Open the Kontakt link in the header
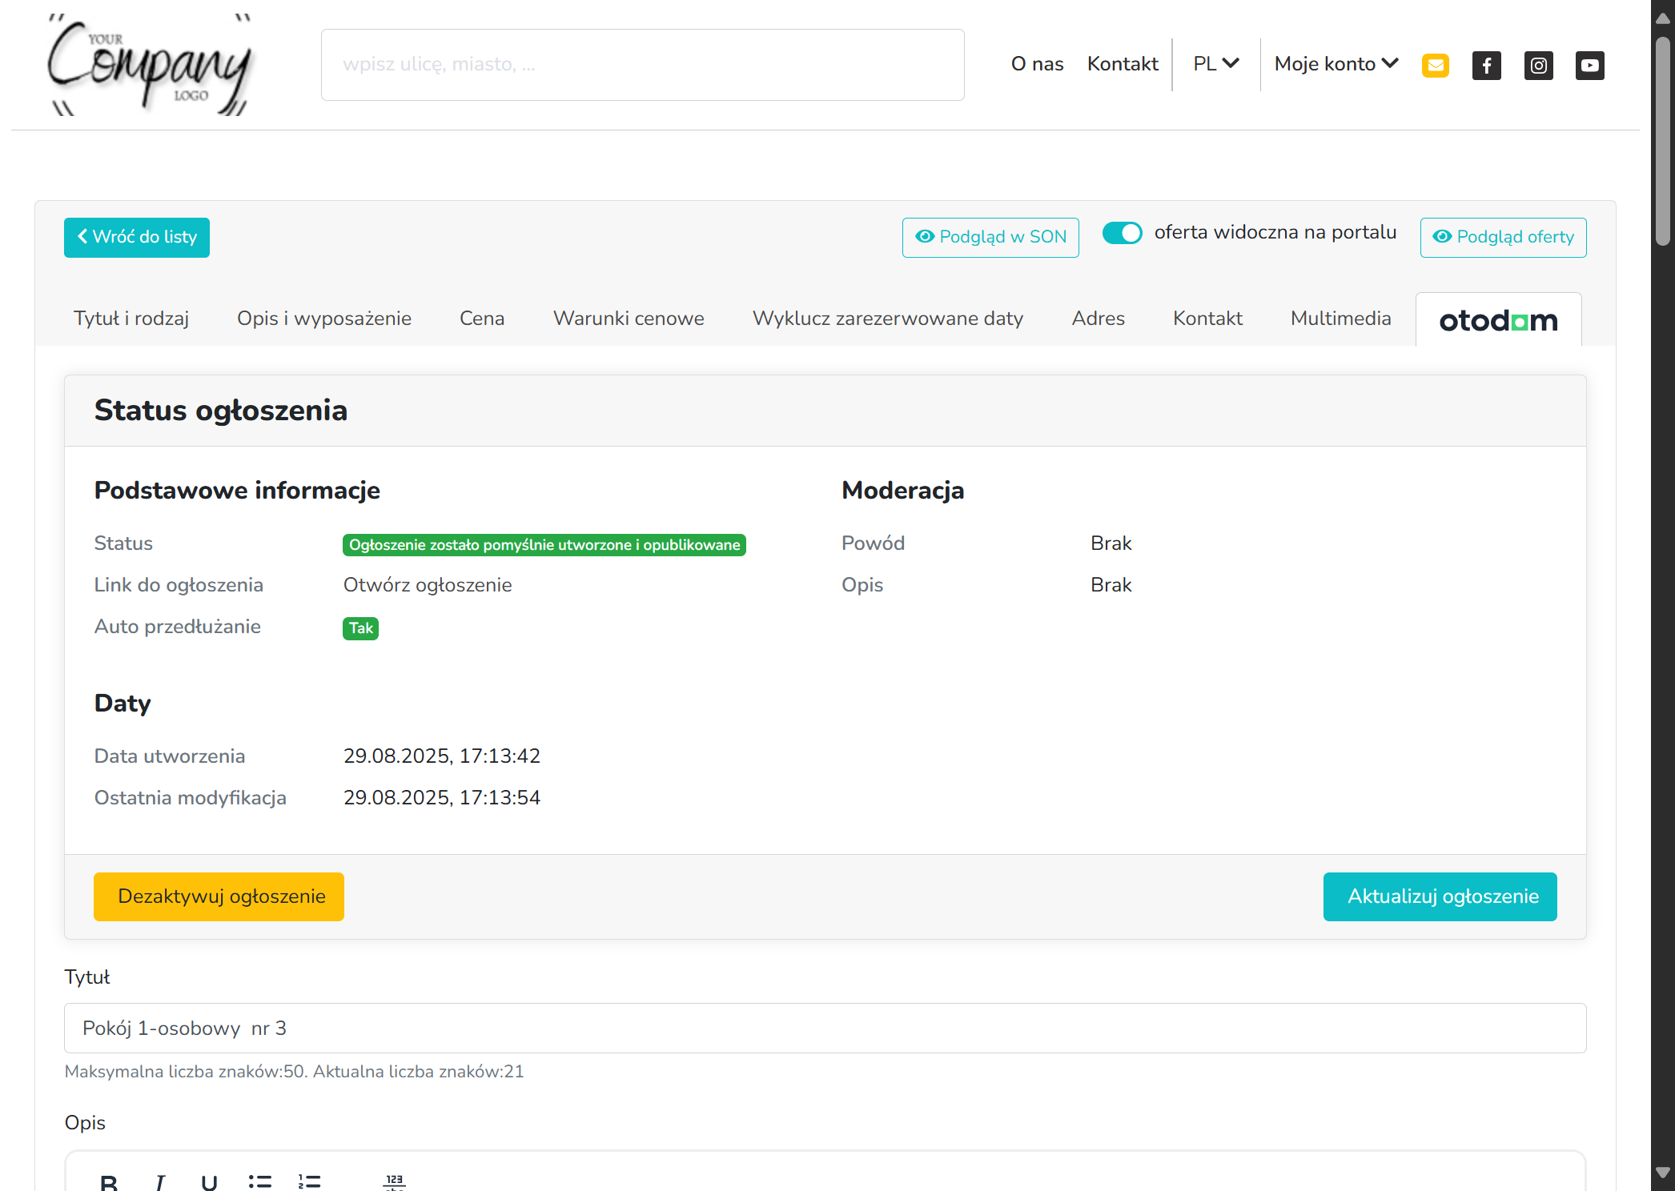This screenshot has height=1191, width=1675. point(1123,64)
